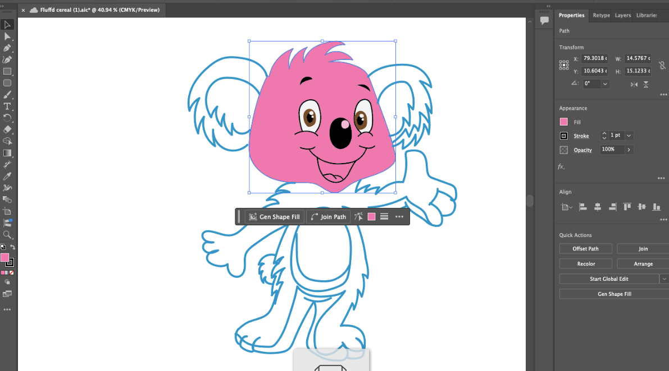The width and height of the screenshot is (669, 371).
Task: Switch to Properties tab
Action: (x=571, y=15)
